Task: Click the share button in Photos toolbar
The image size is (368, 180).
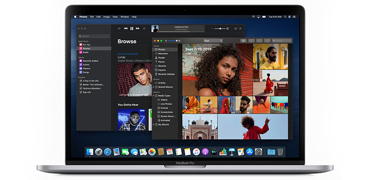Action: (251, 41)
